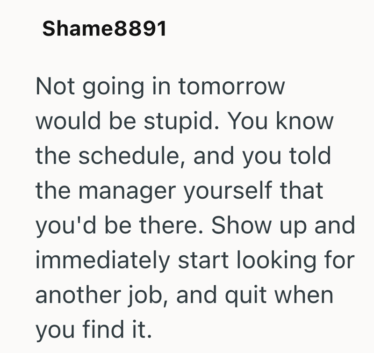This screenshot has width=374, height=353.
Task: Open the Shame8891 user profile
Action: pyautogui.click(x=104, y=29)
